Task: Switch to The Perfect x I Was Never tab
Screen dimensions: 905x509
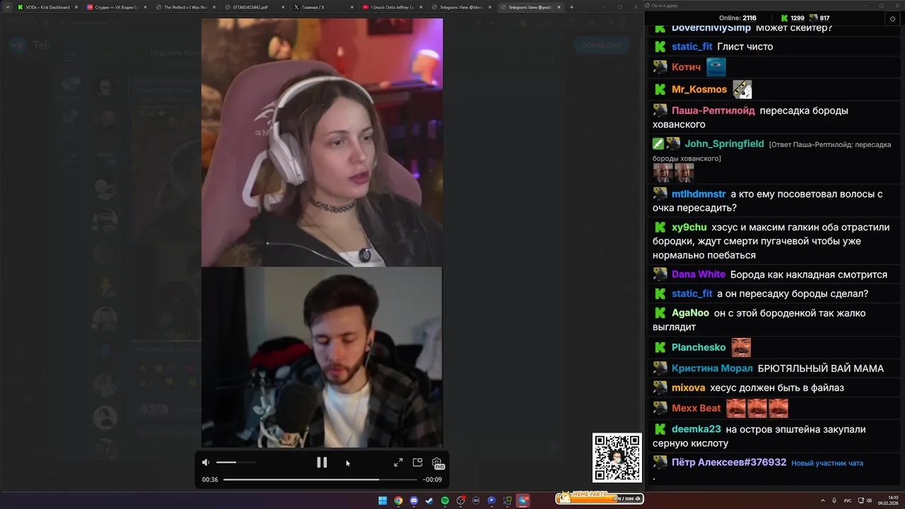Action: point(185,7)
